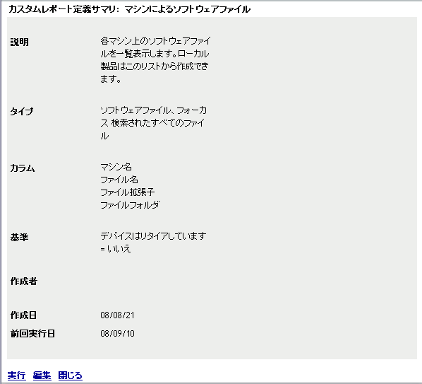Click the 実行 link to run report
Viewport: 422px width, 384px height.
(16, 375)
